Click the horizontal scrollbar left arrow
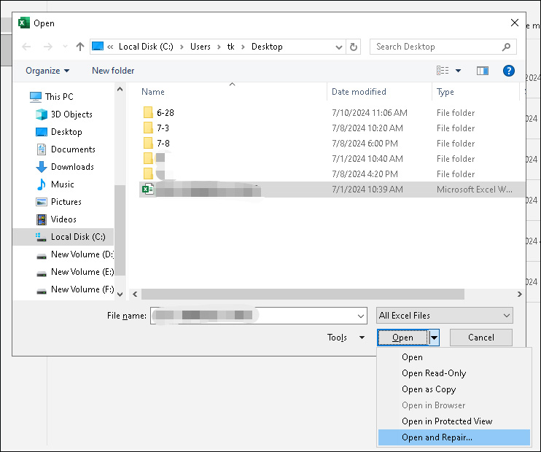This screenshot has height=452, width=541. tap(135, 295)
